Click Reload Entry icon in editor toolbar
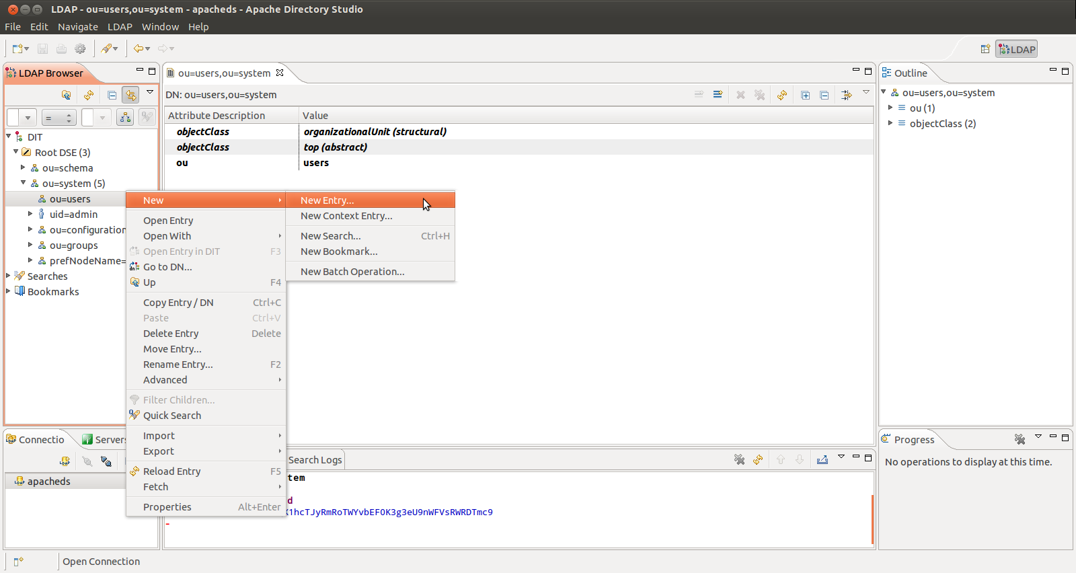The height and width of the screenshot is (573, 1076). click(x=782, y=95)
